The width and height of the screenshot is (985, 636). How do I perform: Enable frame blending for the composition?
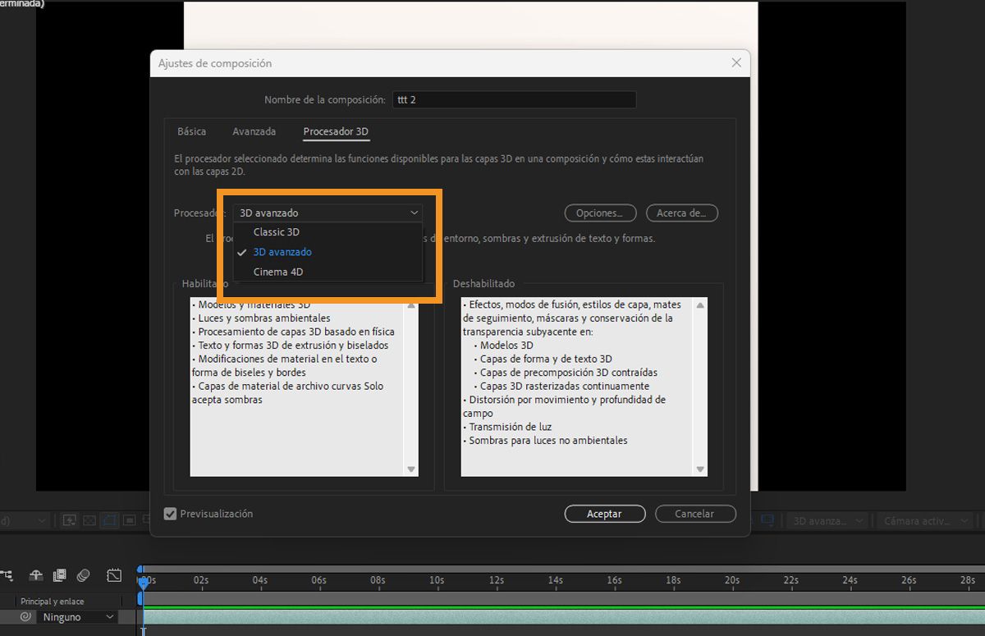point(59,574)
